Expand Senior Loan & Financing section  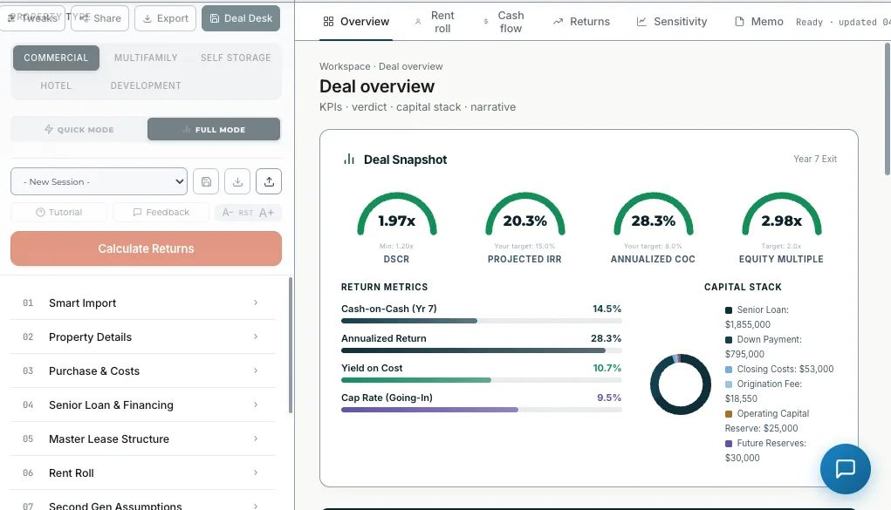142,405
